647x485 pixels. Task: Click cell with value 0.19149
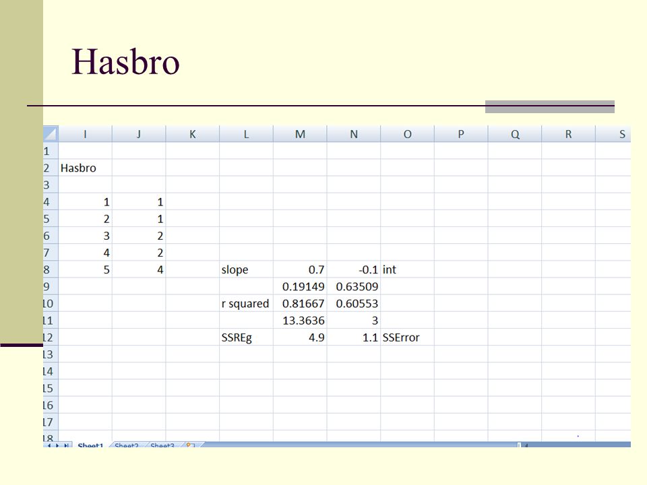pos(300,287)
